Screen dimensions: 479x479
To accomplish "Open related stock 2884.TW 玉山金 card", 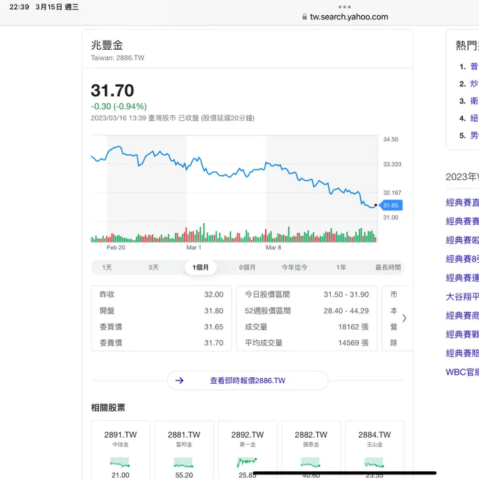I will [x=375, y=450].
